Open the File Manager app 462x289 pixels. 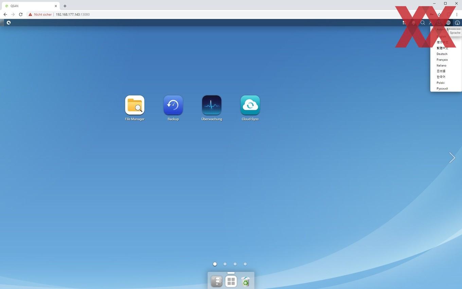[x=135, y=105]
